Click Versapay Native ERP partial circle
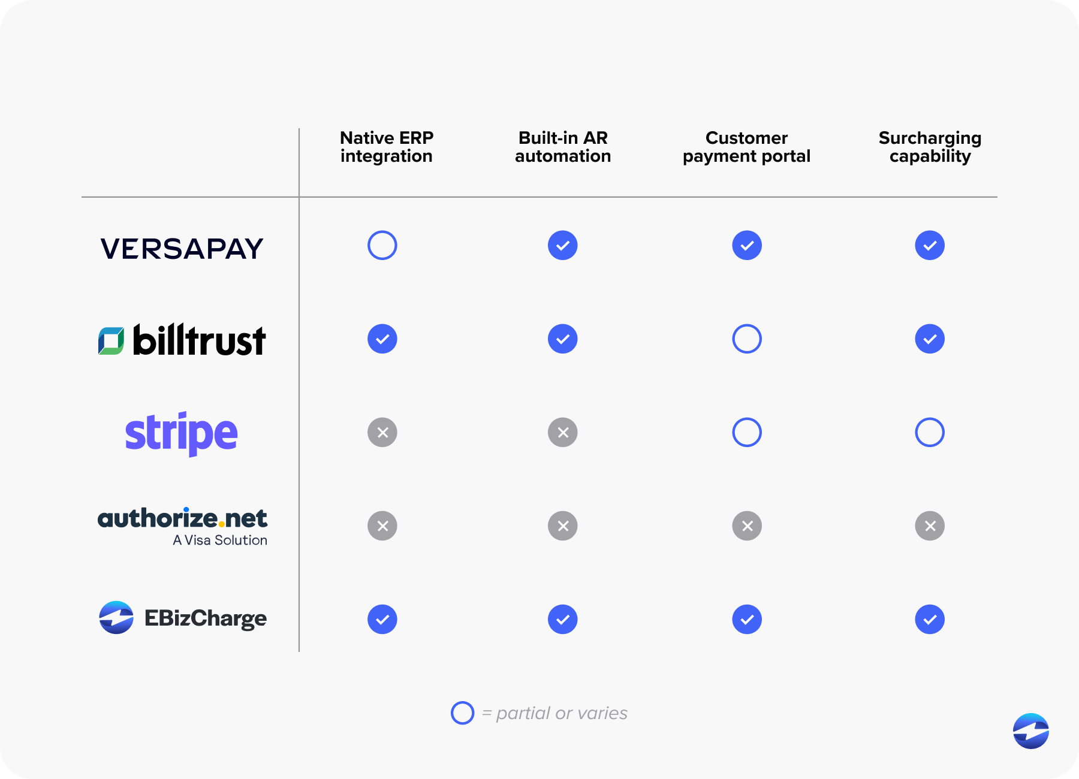The height and width of the screenshot is (779, 1079). pos(382,245)
